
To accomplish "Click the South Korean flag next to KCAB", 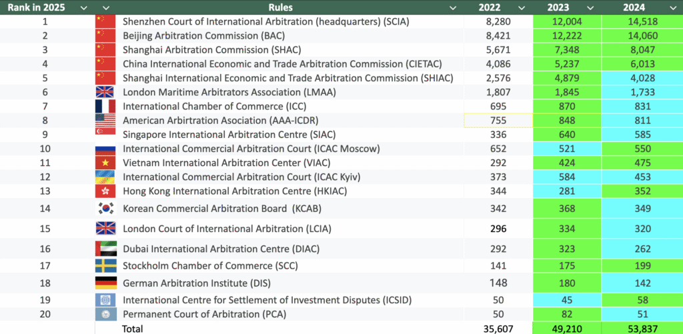I will (x=105, y=209).
